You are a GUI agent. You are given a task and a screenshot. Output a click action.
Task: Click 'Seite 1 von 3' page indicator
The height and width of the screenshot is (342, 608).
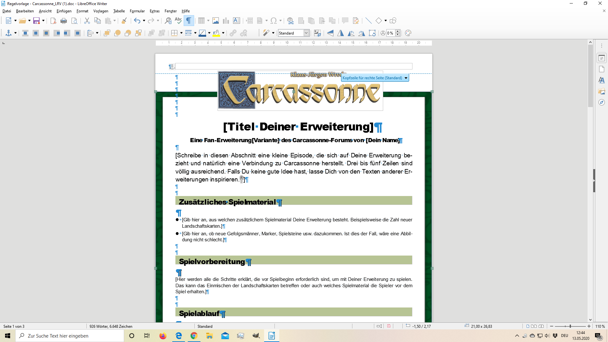(x=14, y=326)
